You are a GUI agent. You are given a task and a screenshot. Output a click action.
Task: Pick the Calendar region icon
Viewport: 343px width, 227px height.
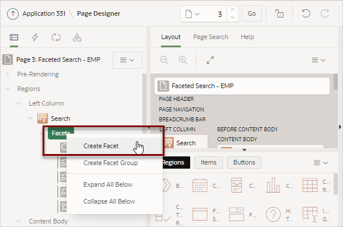tap(200, 186)
